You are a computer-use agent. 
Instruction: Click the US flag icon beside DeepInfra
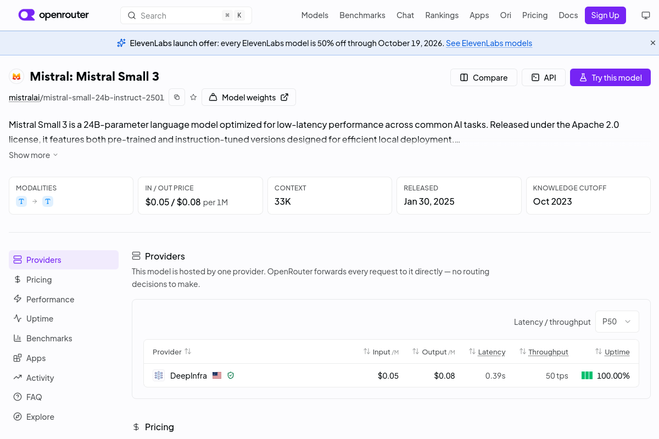coord(217,375)
